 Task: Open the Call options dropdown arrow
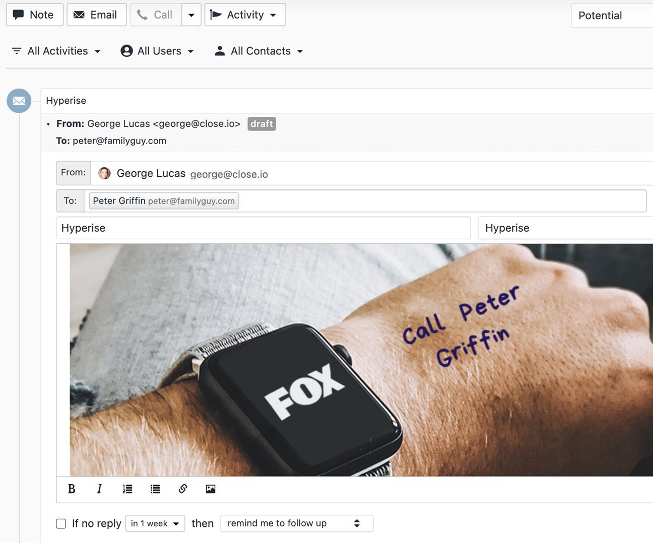[x=191, y=15]
